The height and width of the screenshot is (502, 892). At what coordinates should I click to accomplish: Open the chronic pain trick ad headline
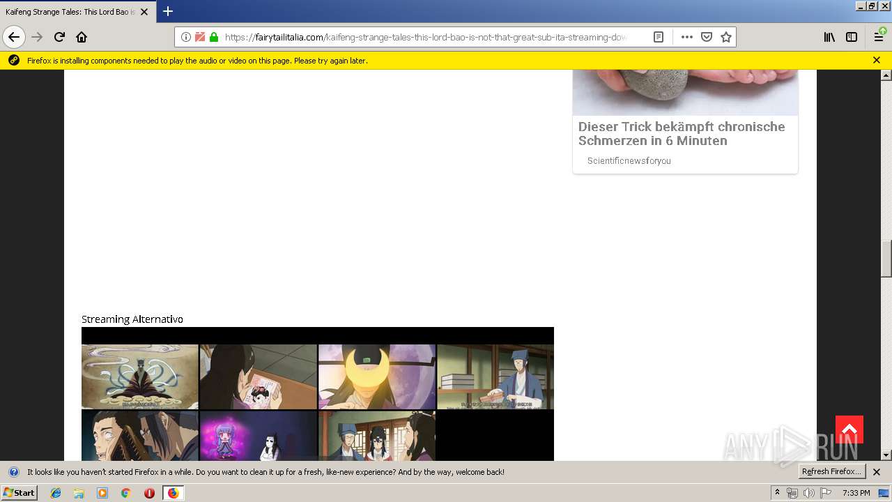682,133
